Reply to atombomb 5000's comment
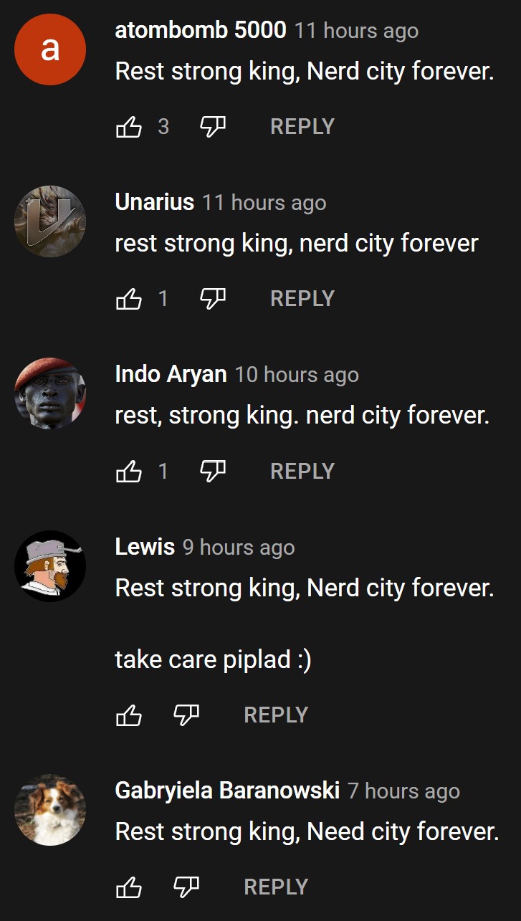Image resolution: width=521 pixels, height=921 pixels. pyautogui.click(x=302, y=127)
